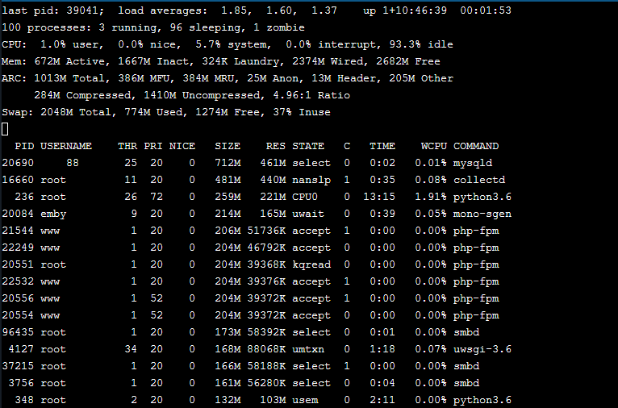This screenshot has width=618, height=408.
Task: Click PID 20690 in the process list
Action: (x=18, y=163)
